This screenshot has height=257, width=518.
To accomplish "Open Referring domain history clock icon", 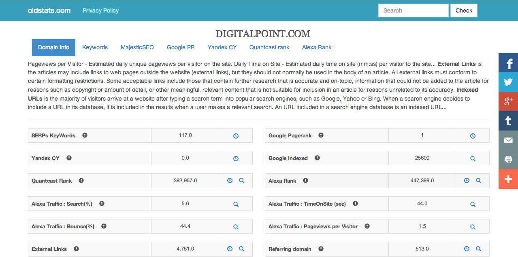I will tap(467, 249).
